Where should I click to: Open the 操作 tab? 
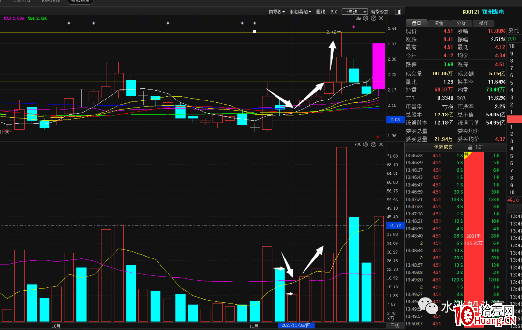[x=483, y=23]
